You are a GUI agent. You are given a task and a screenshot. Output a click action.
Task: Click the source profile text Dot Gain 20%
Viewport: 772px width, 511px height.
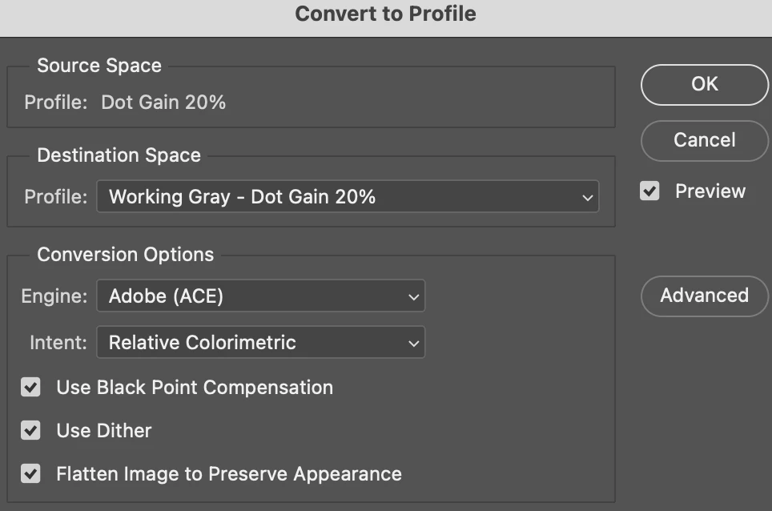click(163, 103)
